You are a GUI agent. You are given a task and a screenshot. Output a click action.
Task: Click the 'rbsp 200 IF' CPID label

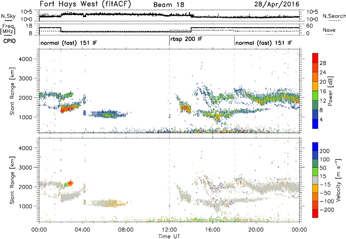pyautogui.click(x=186, y=39)
